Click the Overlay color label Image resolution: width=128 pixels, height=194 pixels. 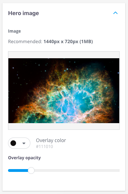coord(51,140)
